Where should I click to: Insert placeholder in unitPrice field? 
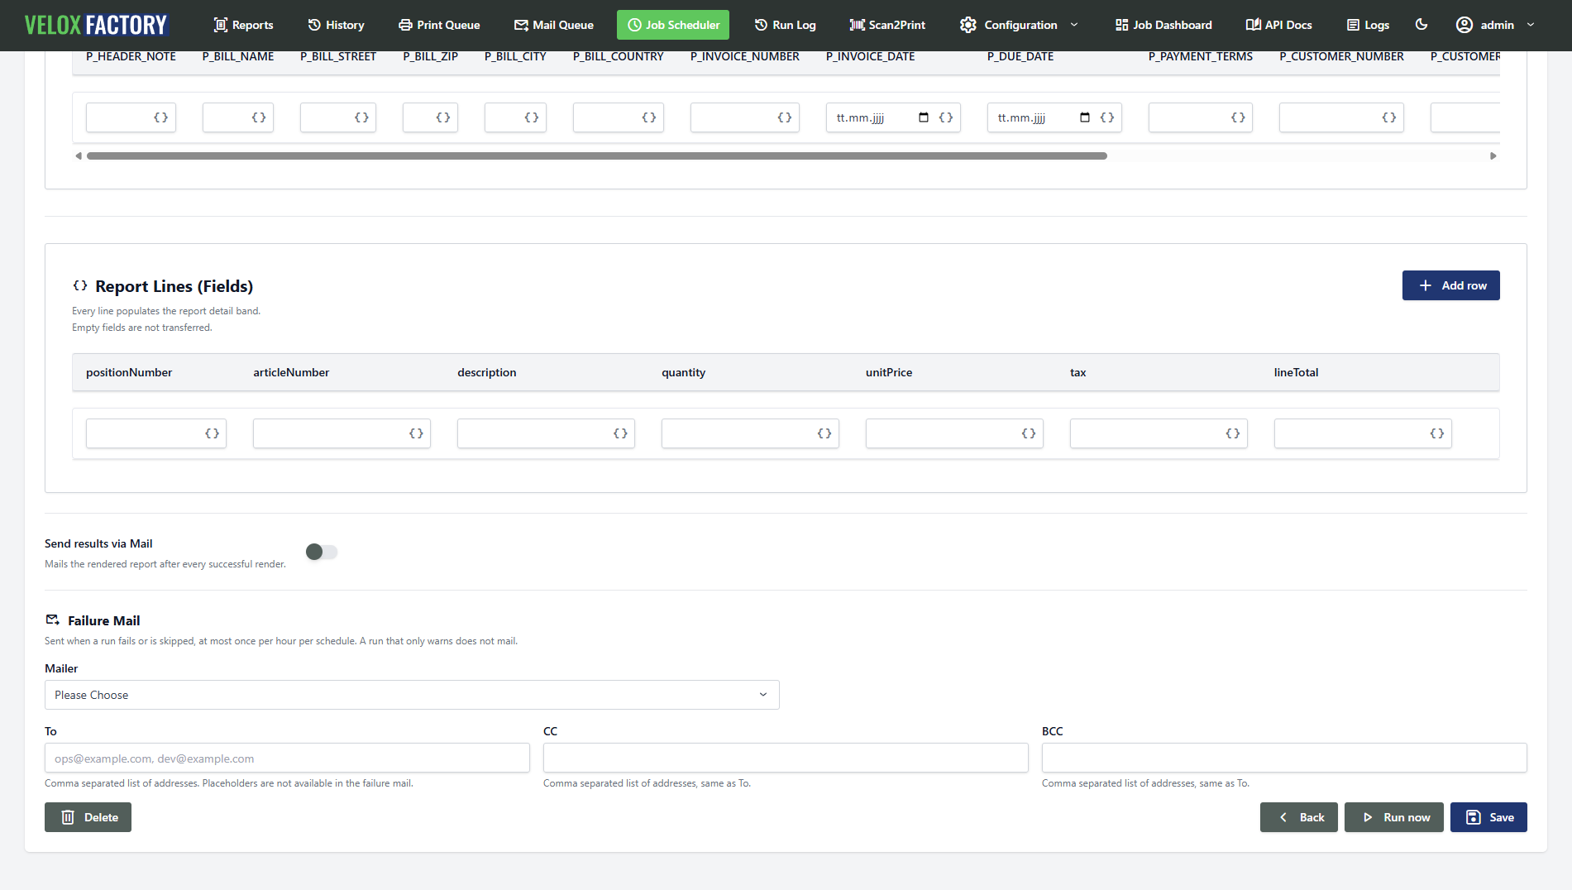pos(1029,433)
